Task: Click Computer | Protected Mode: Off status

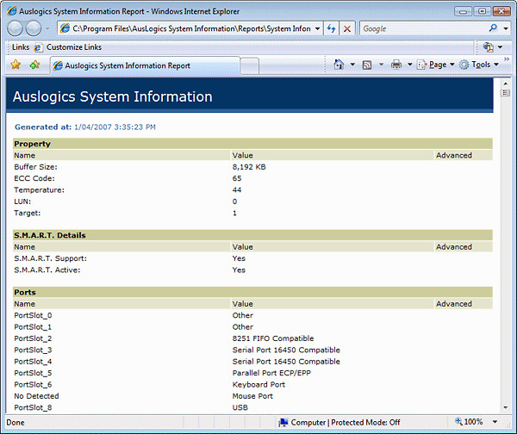Action: [339, 423]
